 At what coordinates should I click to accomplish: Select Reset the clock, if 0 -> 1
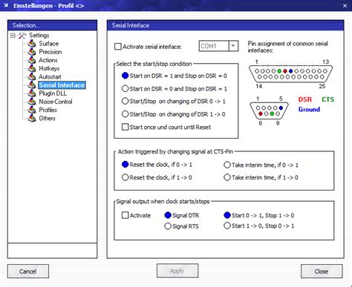[125, 165]
